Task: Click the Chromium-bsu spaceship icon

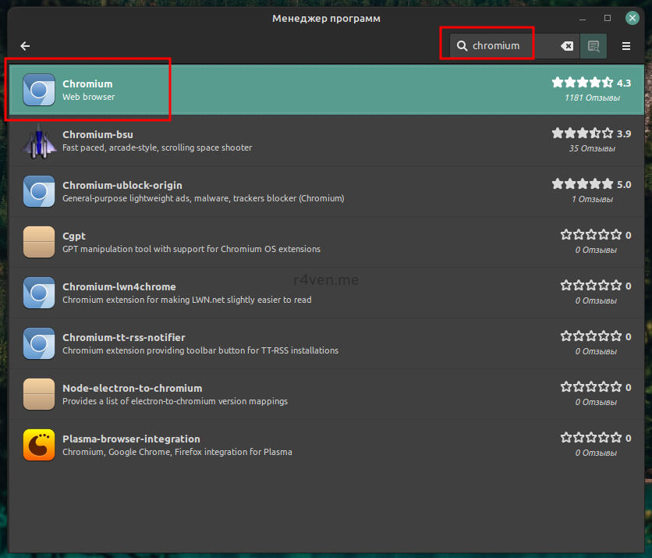Action: pos(39,140)
